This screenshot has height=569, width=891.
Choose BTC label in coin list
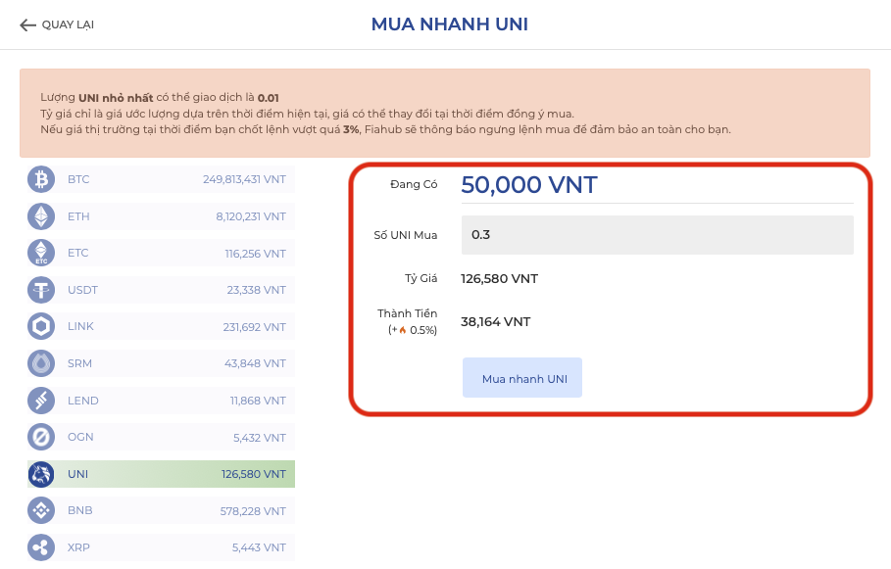pos(78,179)
